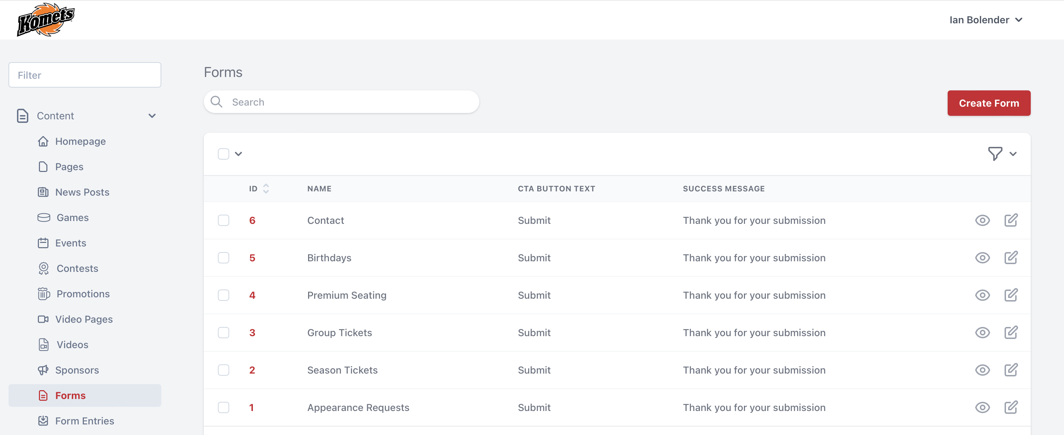Edit the Birthdays form
This screenshot has width=1064, height=435.
(1011, 258)
